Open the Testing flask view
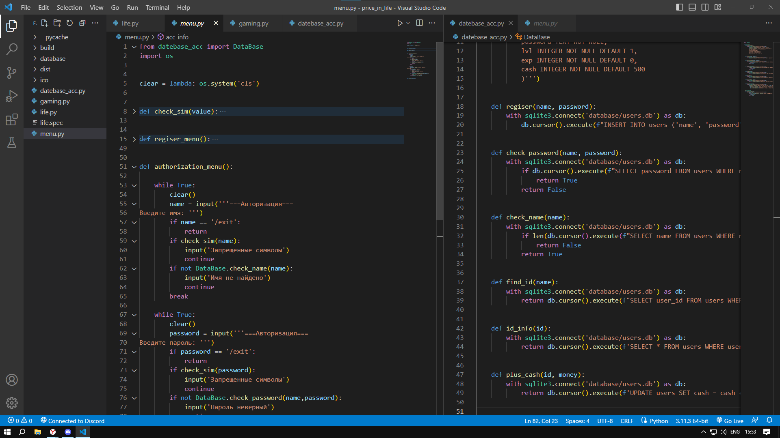The height and width of the screenshot is (438, 780). [12, 143]
